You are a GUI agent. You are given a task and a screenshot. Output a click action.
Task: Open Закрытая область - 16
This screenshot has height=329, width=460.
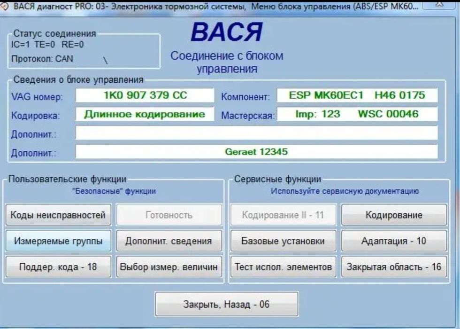[x=394, y=267]
